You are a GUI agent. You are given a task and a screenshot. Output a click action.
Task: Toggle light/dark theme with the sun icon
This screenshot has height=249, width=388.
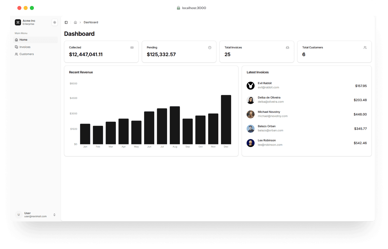[x=54, y=22]
